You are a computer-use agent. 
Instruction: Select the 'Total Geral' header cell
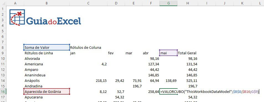[187, 53]
